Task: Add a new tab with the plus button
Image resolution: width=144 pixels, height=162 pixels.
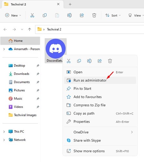Action: pyautogui.click(x=70, y=4)
